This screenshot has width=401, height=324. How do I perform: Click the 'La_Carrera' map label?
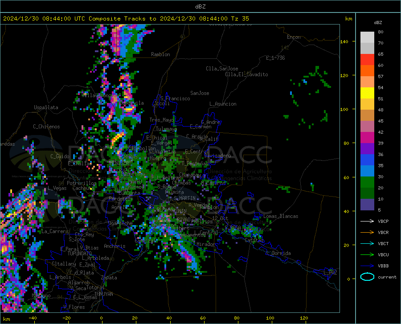55,231
